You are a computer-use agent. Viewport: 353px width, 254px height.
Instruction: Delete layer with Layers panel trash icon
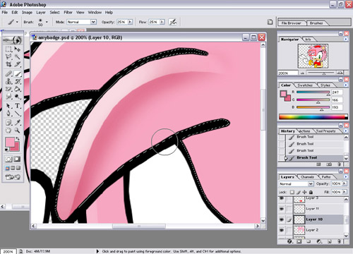point(339,241)
